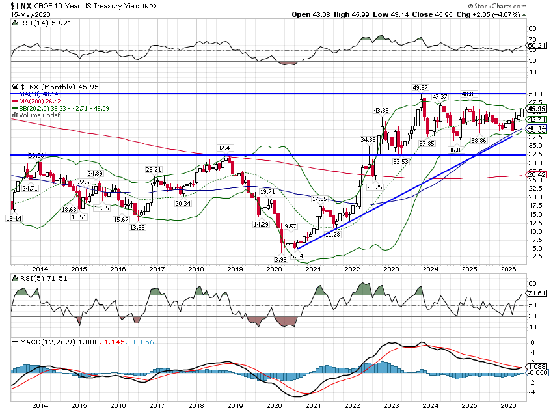Click the CBOE 10-Year US Treasury Yield title
Viewport: 553px width, 412px height.
87,6
